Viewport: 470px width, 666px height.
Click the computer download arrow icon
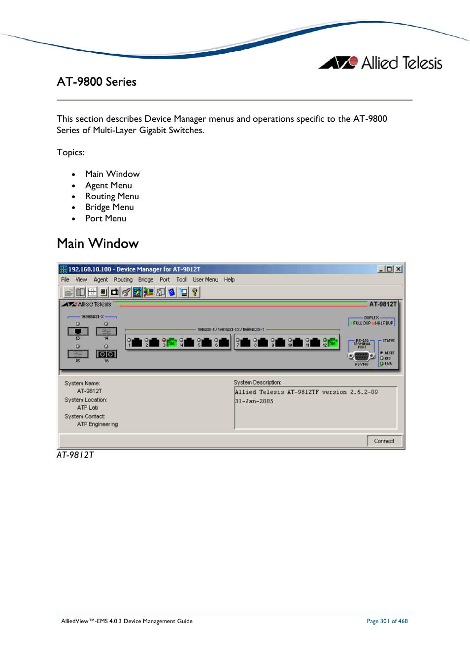[183, 292]
